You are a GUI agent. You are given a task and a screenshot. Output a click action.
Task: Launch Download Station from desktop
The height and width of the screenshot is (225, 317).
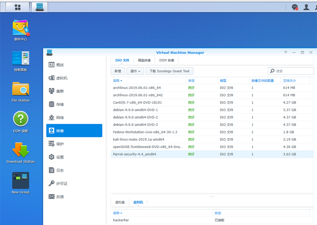click(21, 151)
